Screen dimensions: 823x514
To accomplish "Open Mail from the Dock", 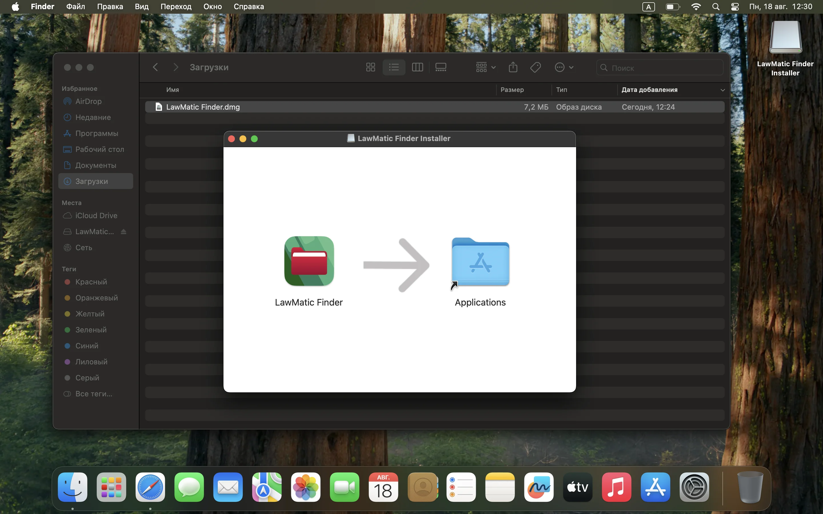I will [228, 487].
